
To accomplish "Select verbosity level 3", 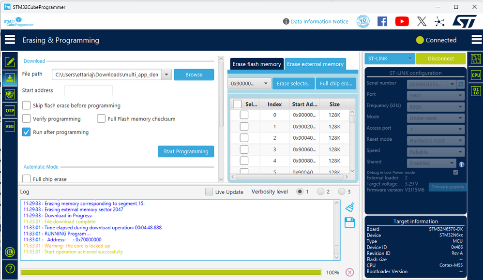I will coord(342,192).
